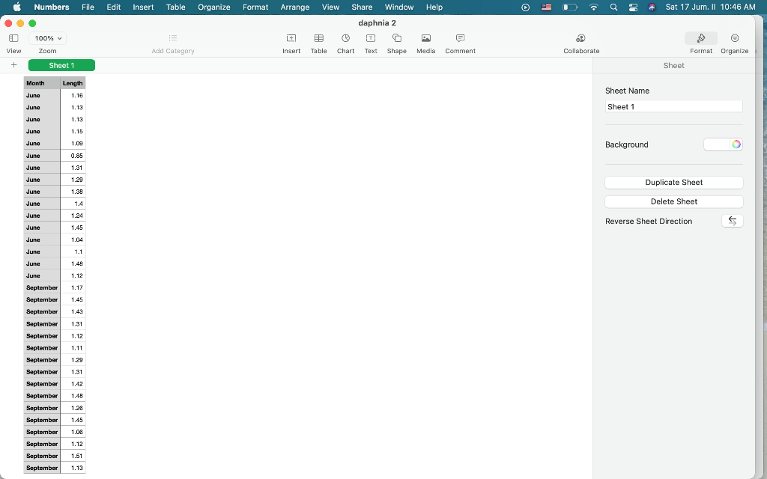767x479 pixels.
Task: Click the Delete Sheet button
Action: pyautogui.click(x=673, y=201)
